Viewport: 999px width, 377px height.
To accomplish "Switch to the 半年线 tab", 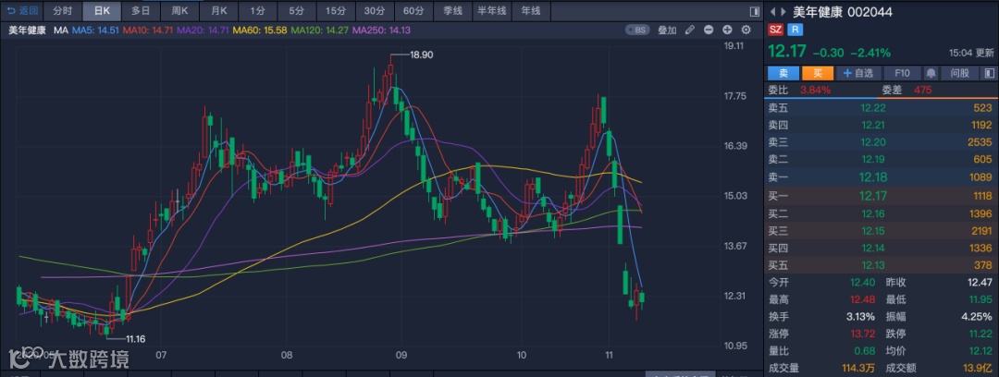I will click(x=491, y=11).
